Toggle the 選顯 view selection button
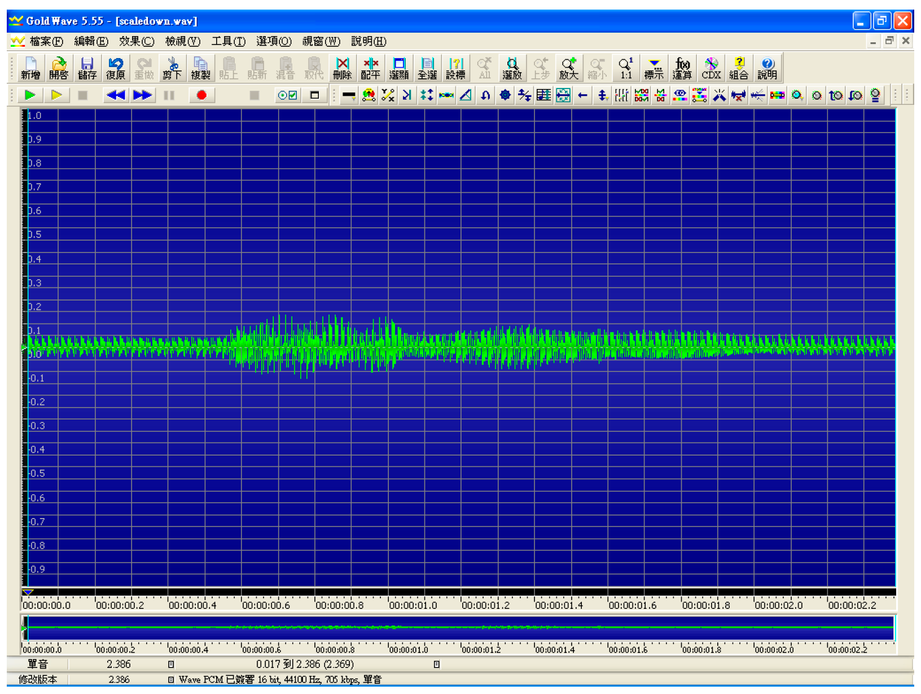This screenshot has width=921, height=694. click(398, 68)
